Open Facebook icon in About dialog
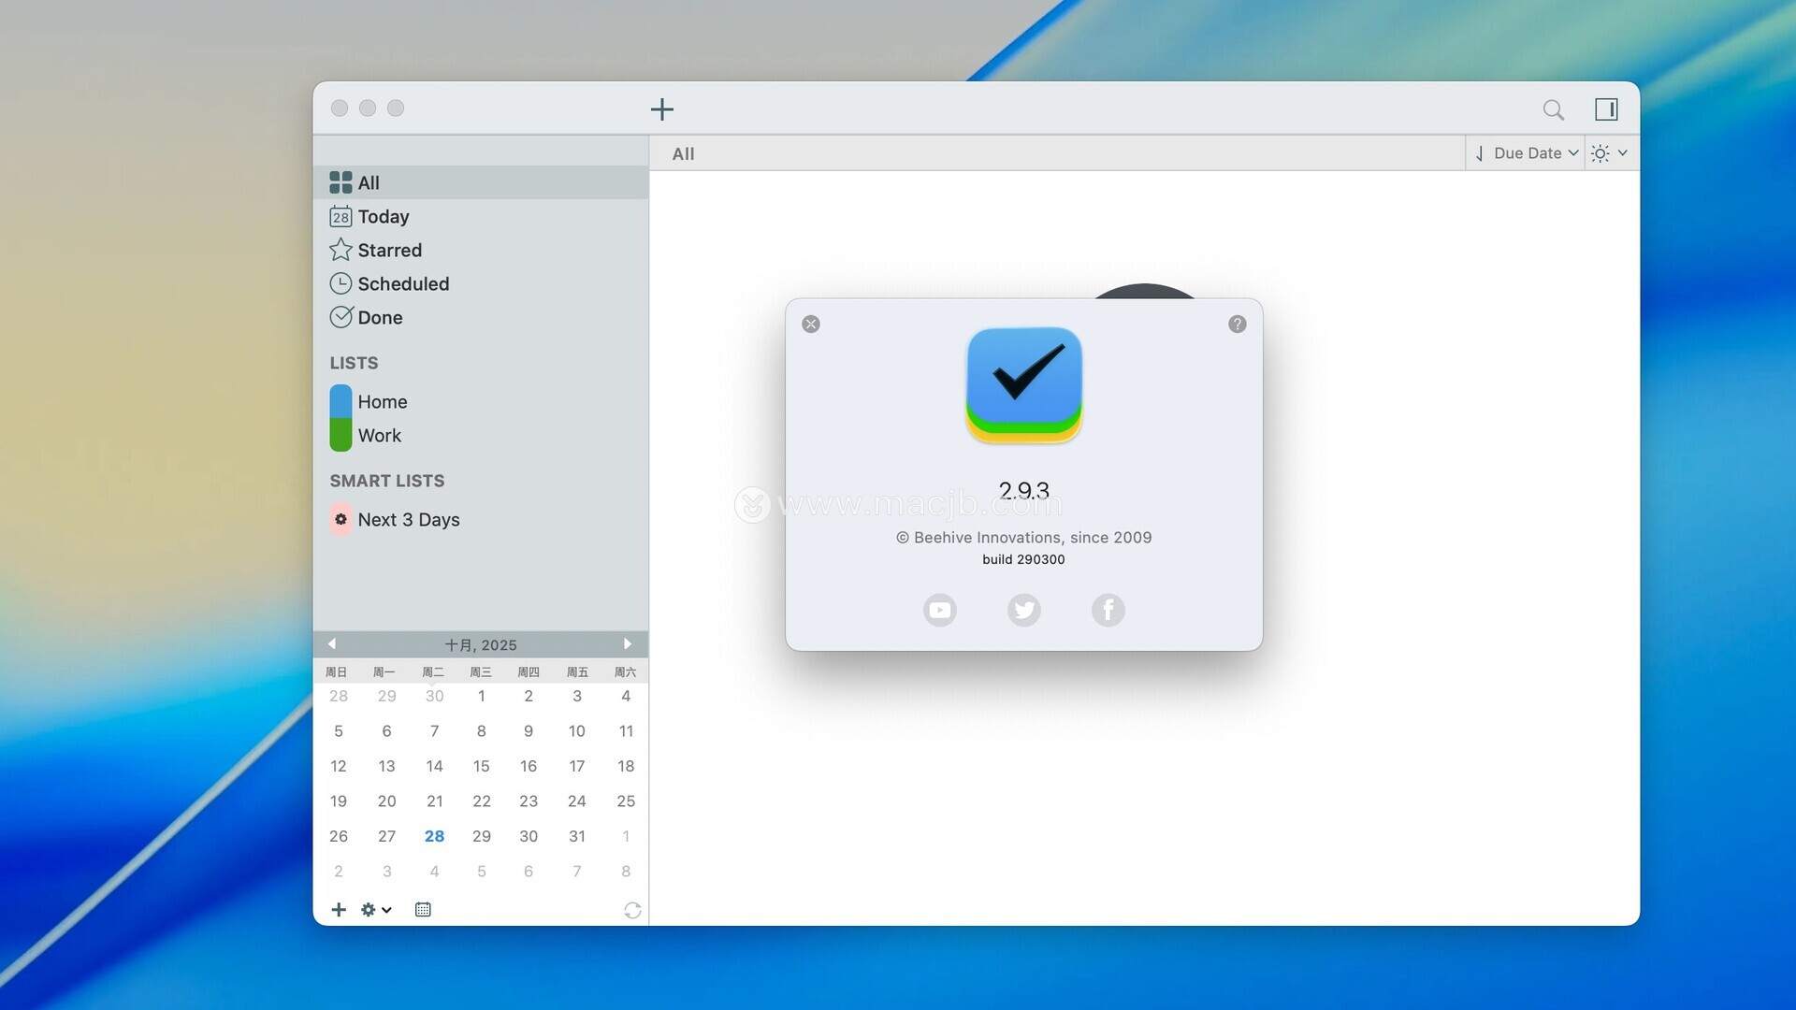 (1108, 610)
